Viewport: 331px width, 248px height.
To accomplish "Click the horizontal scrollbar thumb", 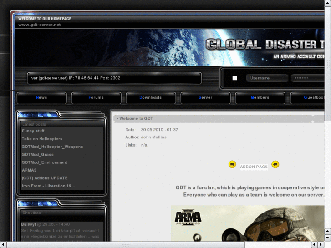I will click(126, 245).
